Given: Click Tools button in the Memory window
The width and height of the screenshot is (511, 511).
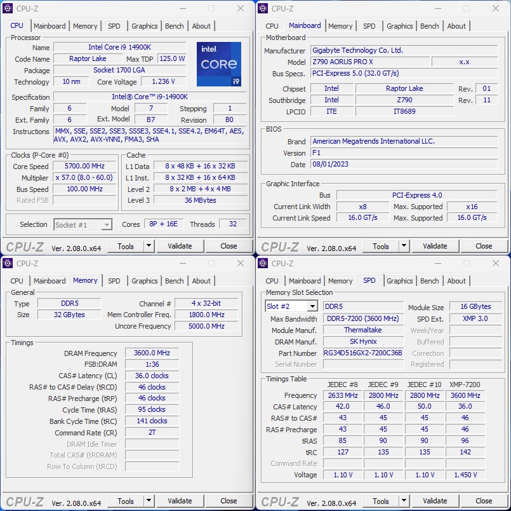Looking at the screenshot, I should pyautogui.click(x=126, y=501).
